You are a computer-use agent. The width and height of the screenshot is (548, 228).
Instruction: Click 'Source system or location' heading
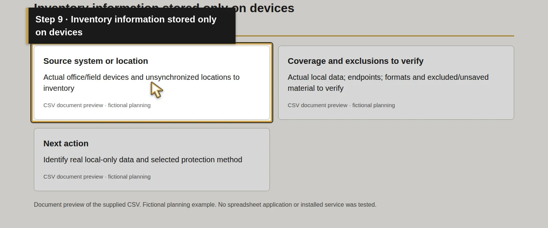click(96, 61)
